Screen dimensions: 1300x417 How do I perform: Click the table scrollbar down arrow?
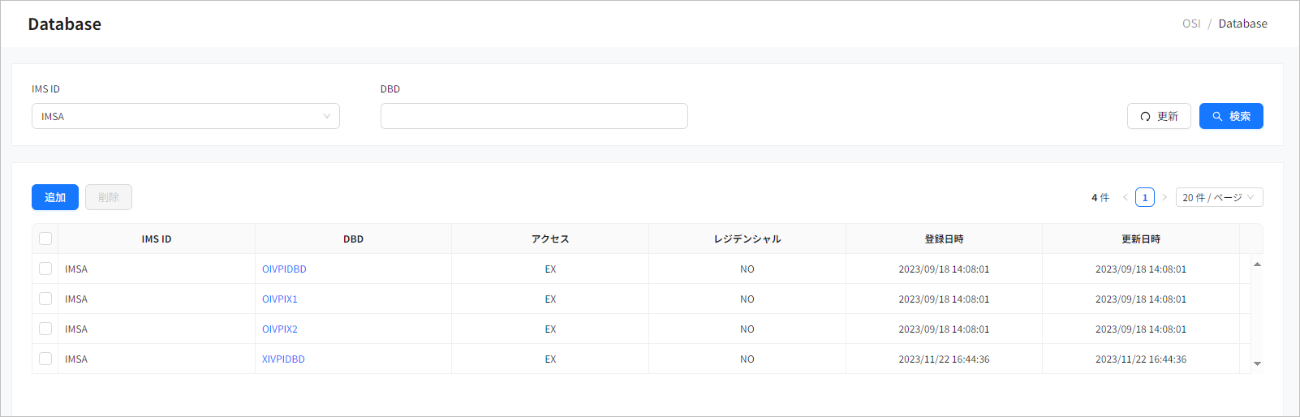tap(1257, 363)
